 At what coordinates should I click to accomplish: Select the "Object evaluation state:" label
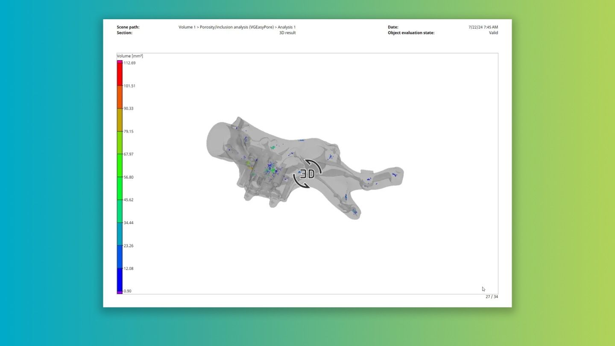pyautogui.click(x=411, y=32)
